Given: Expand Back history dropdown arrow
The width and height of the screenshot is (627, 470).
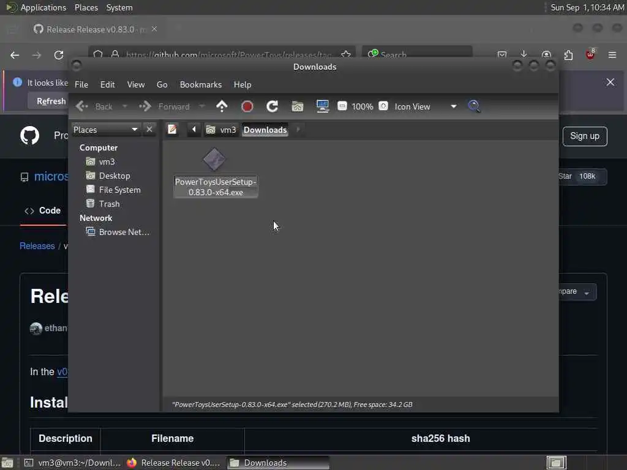Looking at the screenshot, I should 125,106.
